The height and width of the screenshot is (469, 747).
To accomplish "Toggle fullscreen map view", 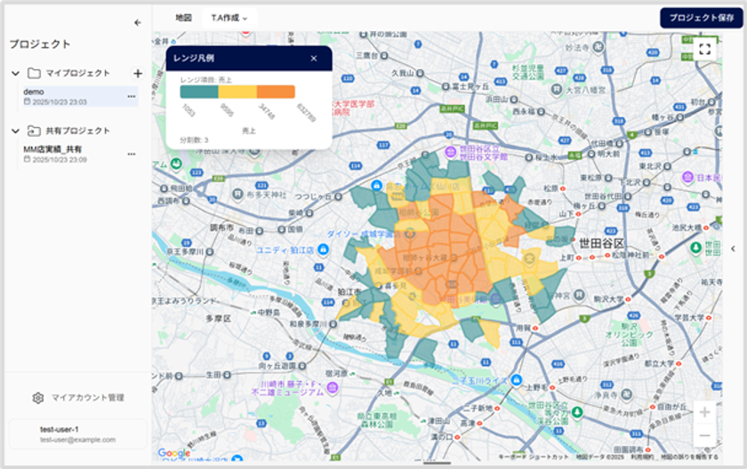I will pyautogui.click(x=704, y=49).
